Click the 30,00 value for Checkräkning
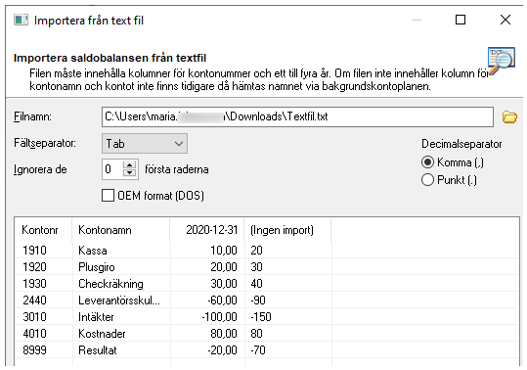Viewport: 527px width, 370px height. coord(224,284)
